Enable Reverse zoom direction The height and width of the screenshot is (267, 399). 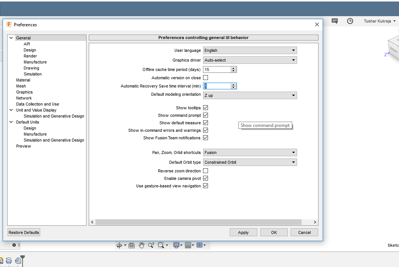[x=206, y=171]
